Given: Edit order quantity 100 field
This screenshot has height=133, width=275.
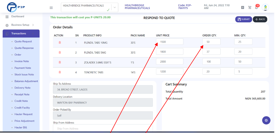Looking at the screenshot, I should tap(211, 61).
